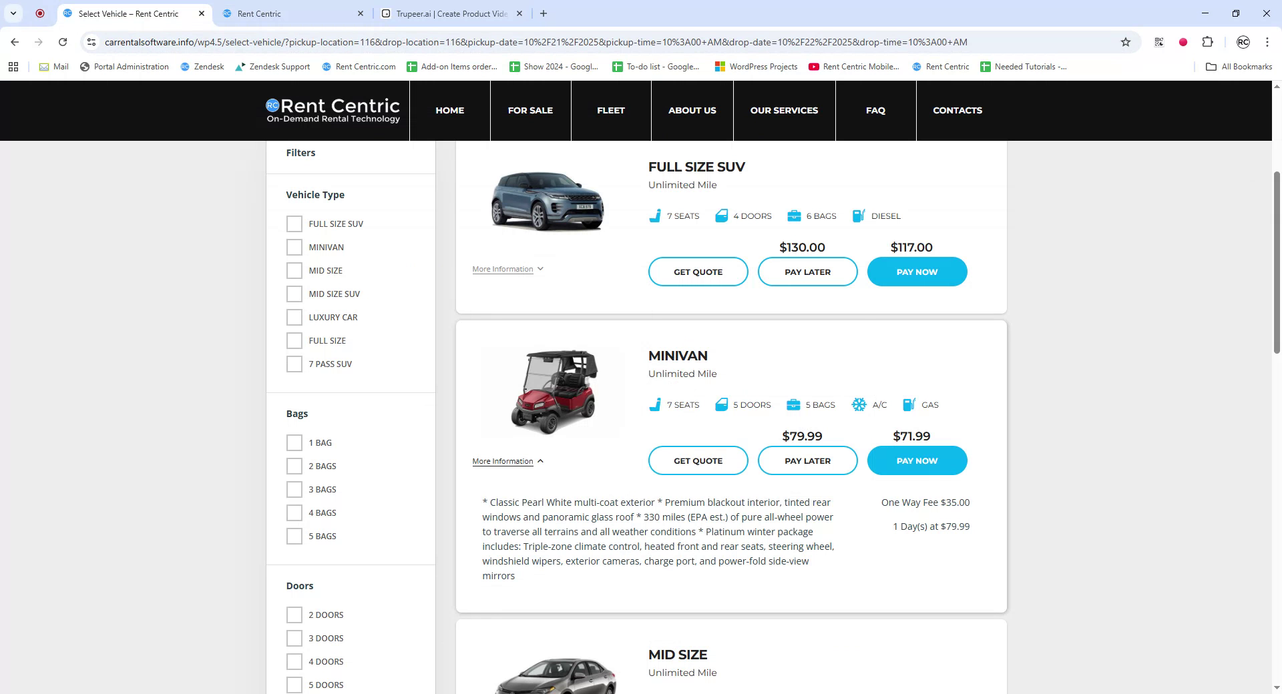Image resolution: width=1282 pixels, height=694 pixels.
Task: Select the 4 DOORS filter checkbox
Action: coord(294,662)
